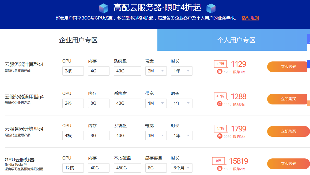Click the 首 badge beside 1283 price

(x=220, y=72)
